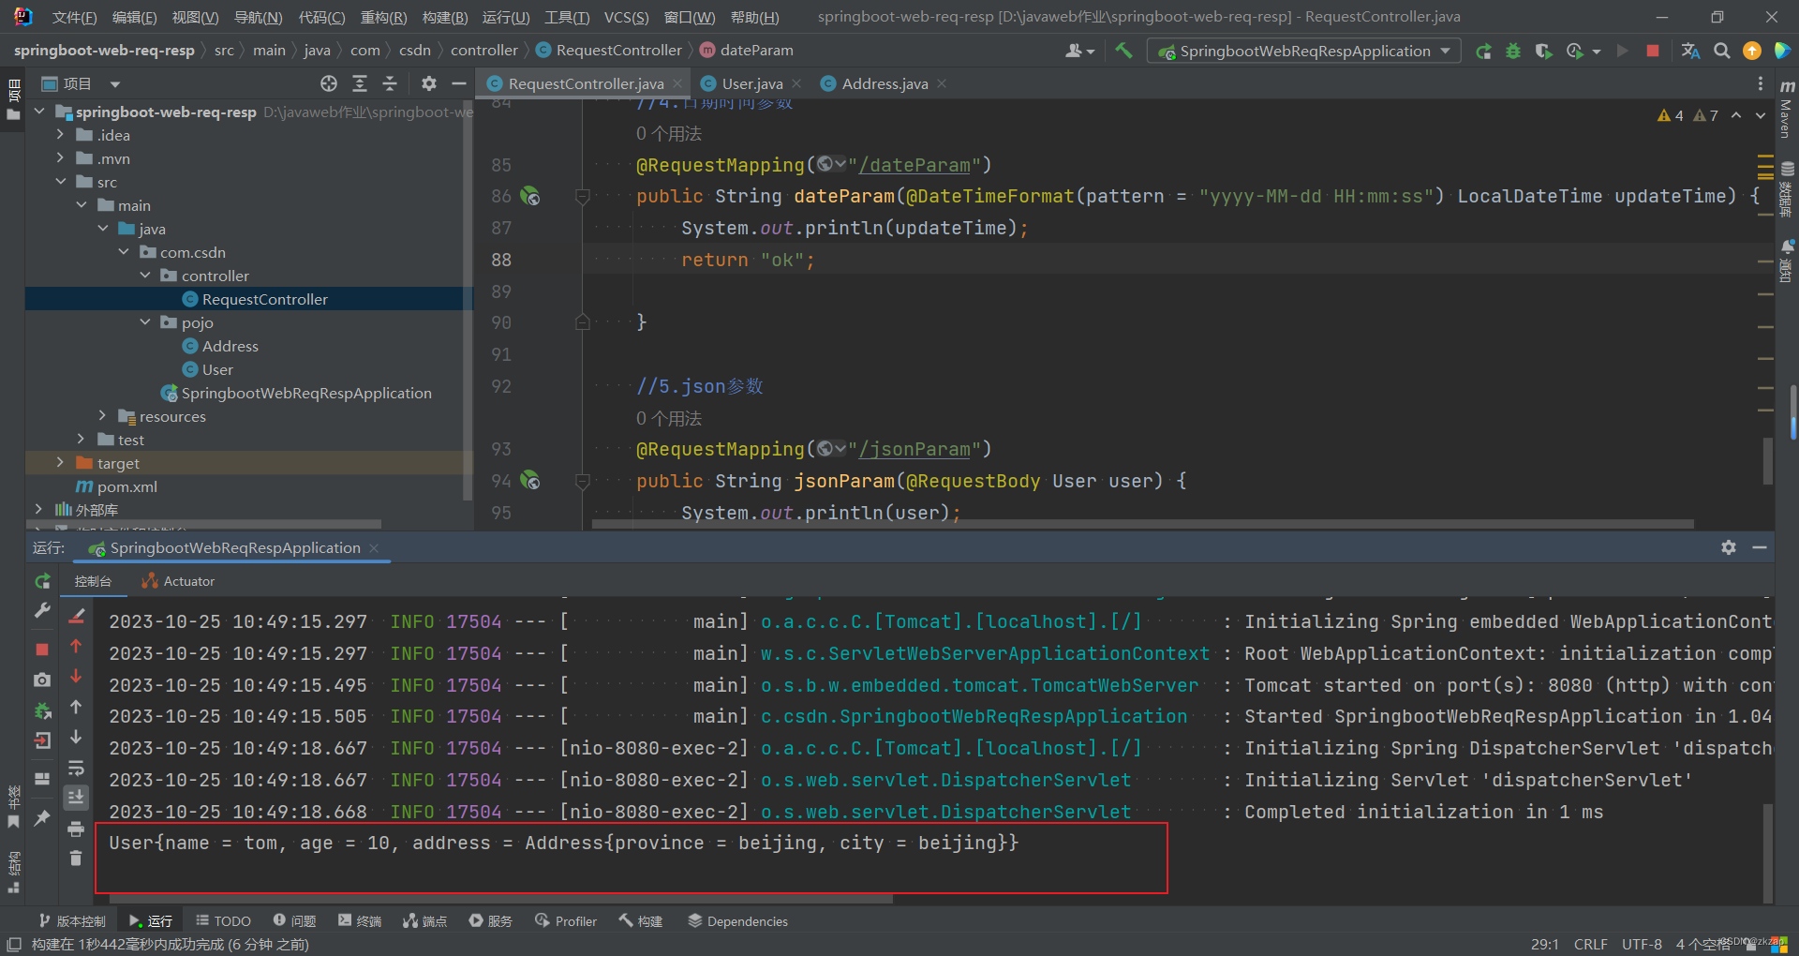The image size is (1799, 956).
Task: Toggle soft-wrap in console
Action: pos(76,768)
